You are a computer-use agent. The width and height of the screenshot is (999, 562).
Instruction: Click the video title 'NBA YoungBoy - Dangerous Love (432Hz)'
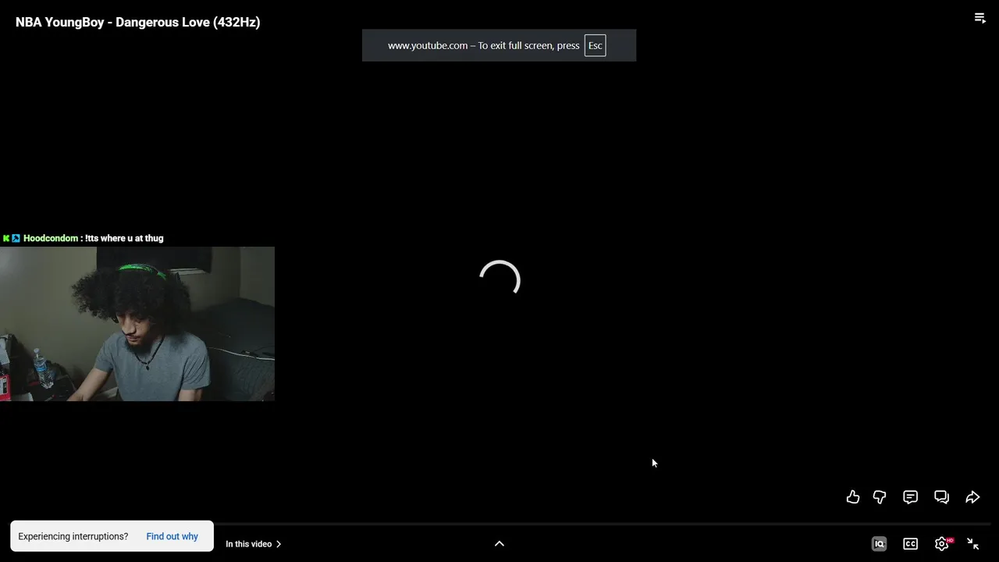point(138,22)
